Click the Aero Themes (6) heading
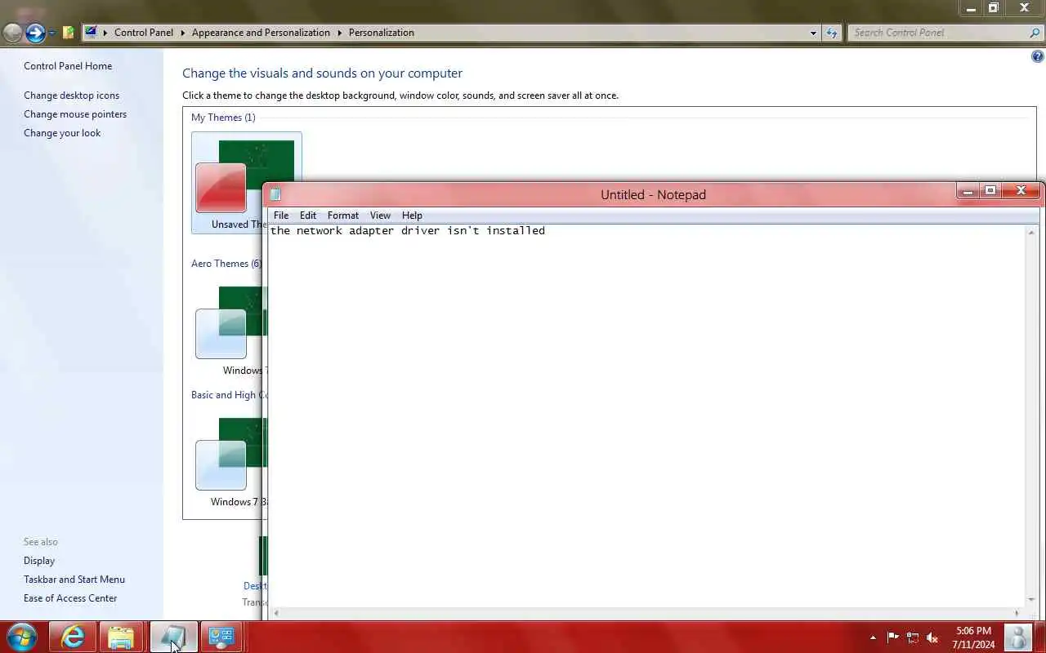The width and height of the screenshot is (1046, 653). tap(226, 264)
